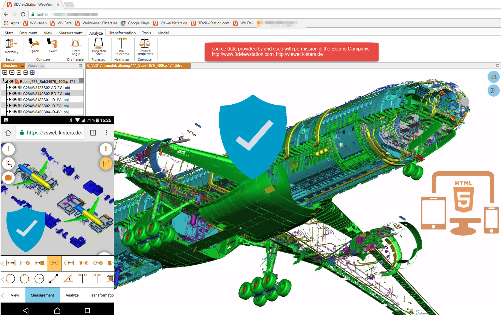
Task: Hide the C284W8140S02-BD-2V1.obj part
Action: point(15,94)
